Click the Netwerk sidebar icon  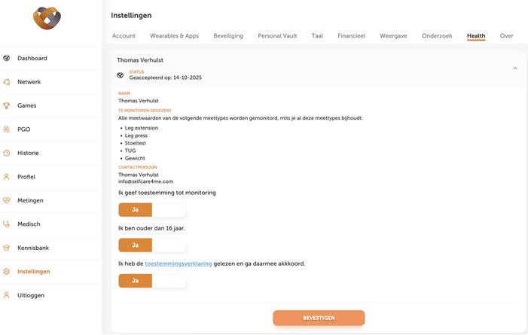tap(7, 82)
